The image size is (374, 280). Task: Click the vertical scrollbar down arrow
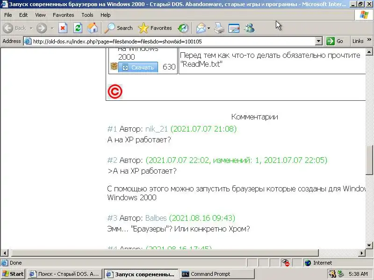(x=369, y=245)
